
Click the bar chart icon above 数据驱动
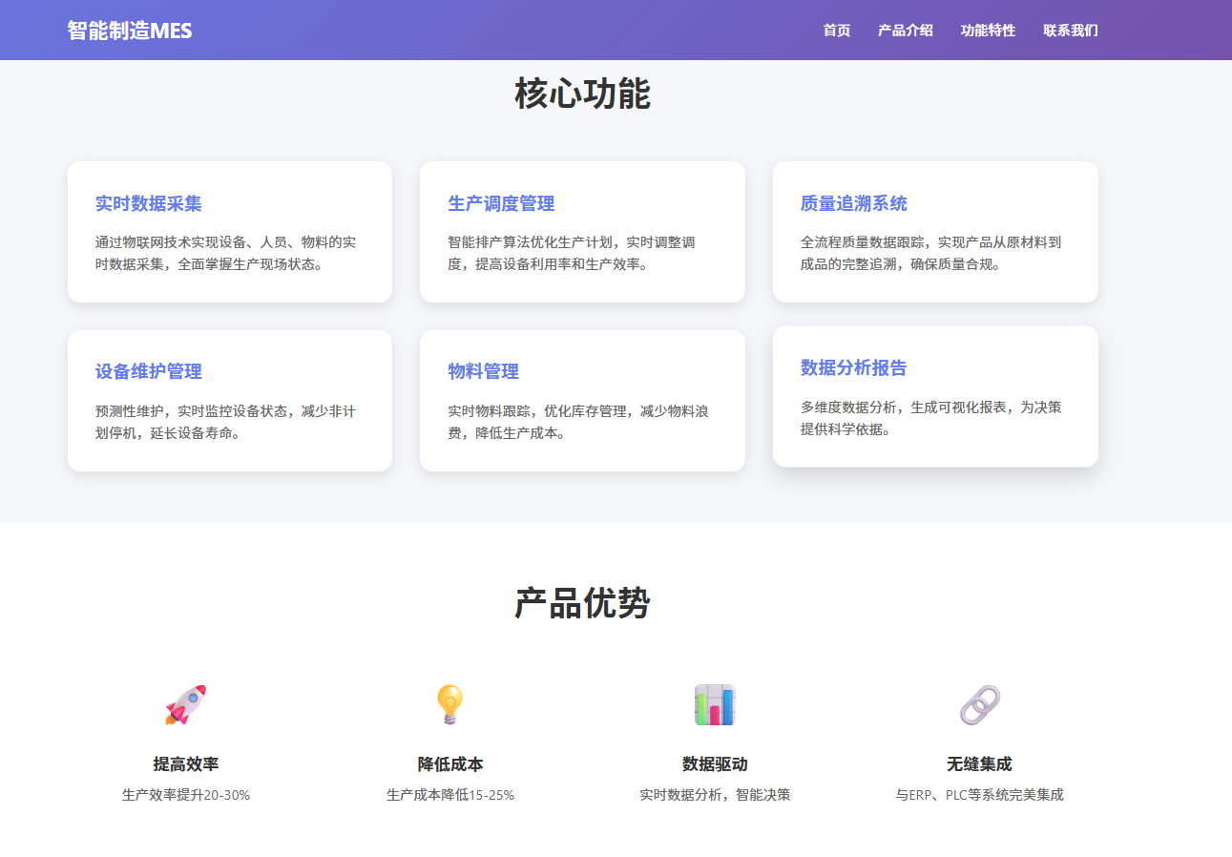tap(715, 705)
